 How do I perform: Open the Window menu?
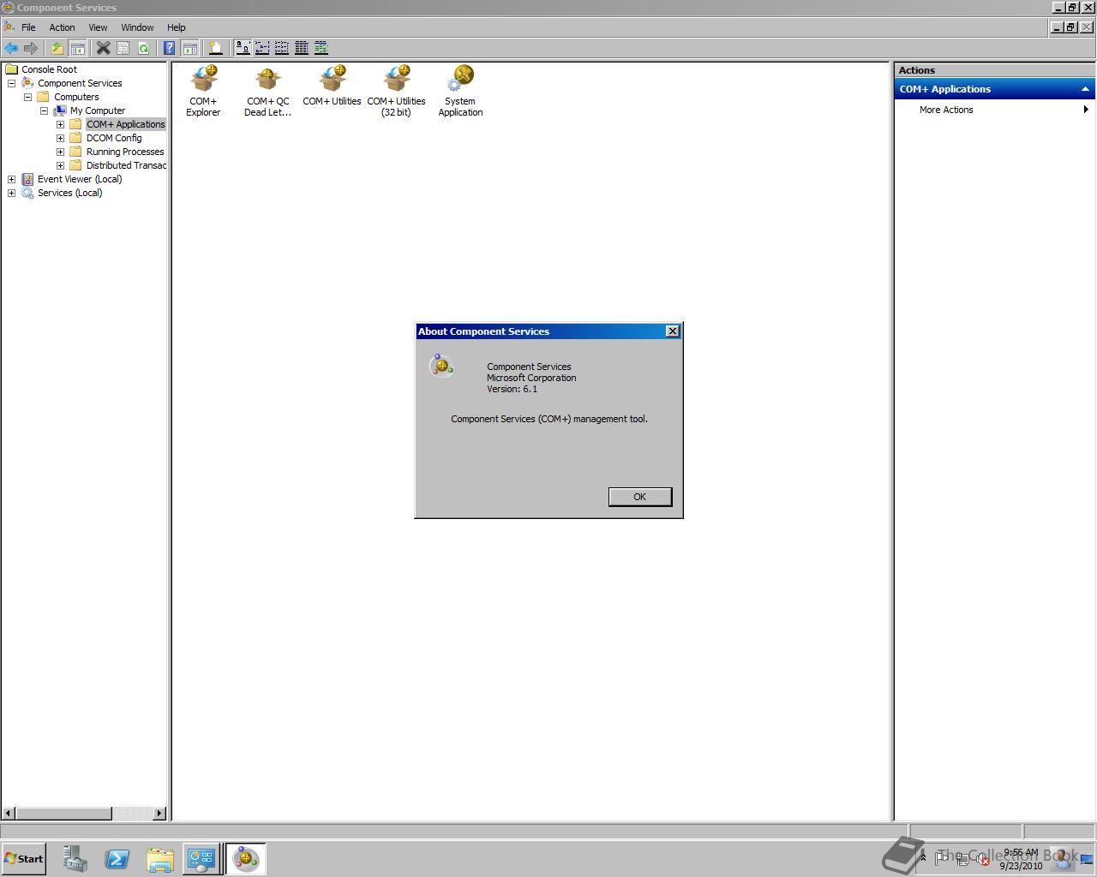pyautogui.click(x=137, y=27)
